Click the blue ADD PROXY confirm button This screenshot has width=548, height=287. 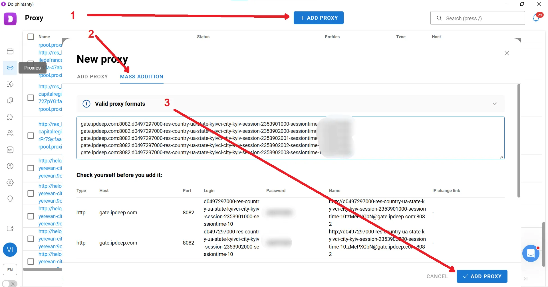point(482,276)
